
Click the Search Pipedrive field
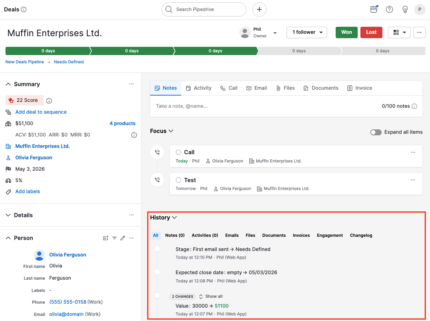pos(204,9)
